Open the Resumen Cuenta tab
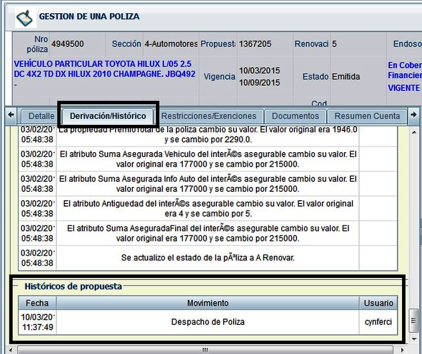 click(x=367, y=116)
